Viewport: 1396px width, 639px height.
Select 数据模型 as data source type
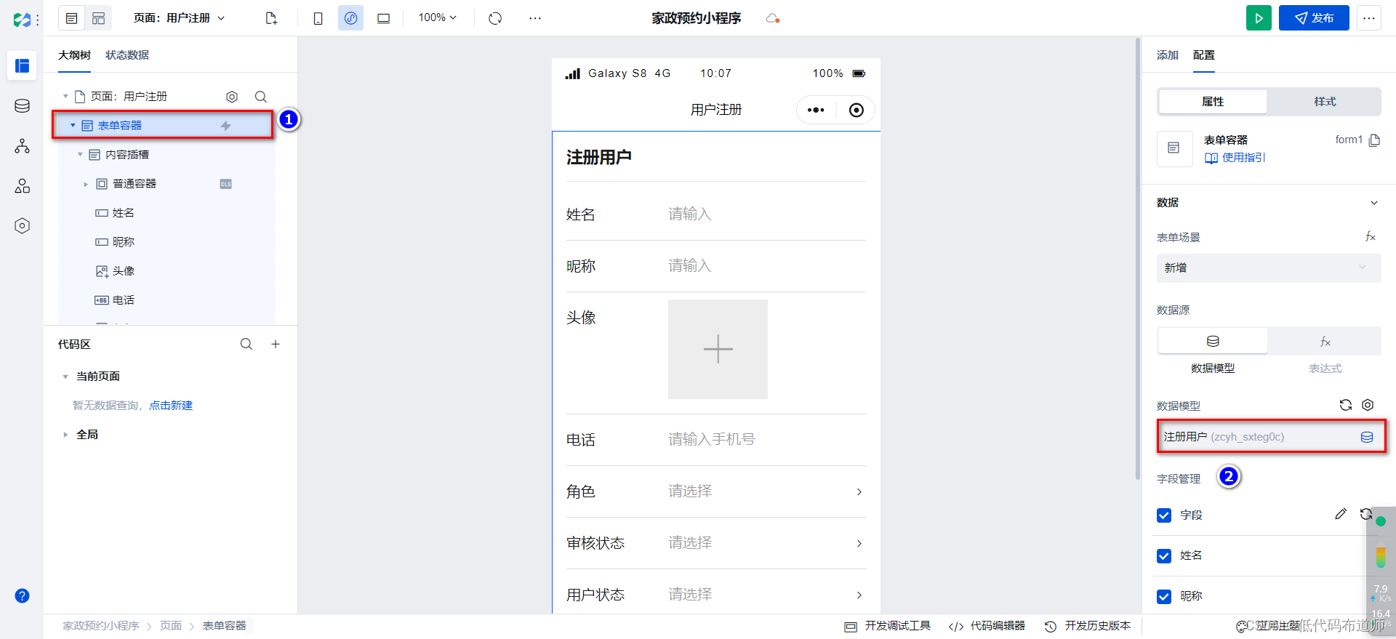(1213, 341)
